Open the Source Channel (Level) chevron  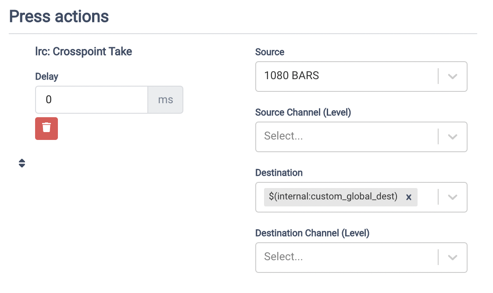[453, 136]
